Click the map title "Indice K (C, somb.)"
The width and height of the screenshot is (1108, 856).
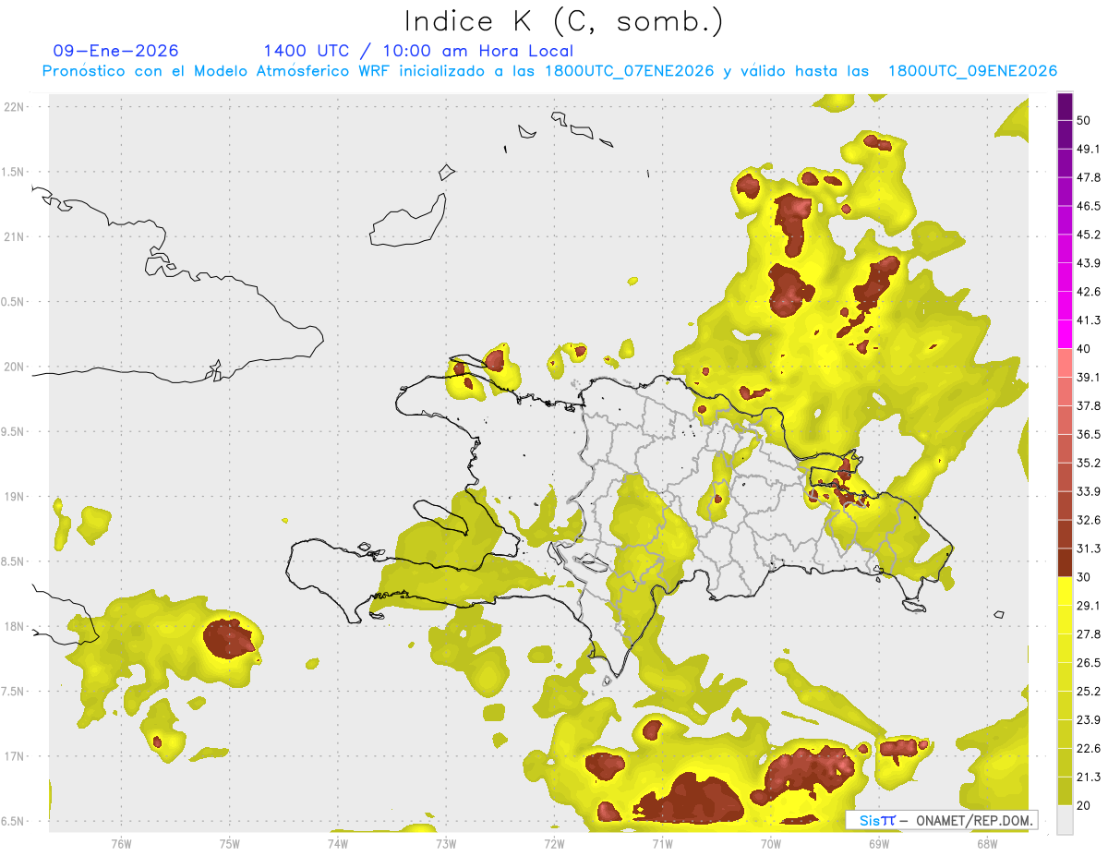click(x=564, y=21)
